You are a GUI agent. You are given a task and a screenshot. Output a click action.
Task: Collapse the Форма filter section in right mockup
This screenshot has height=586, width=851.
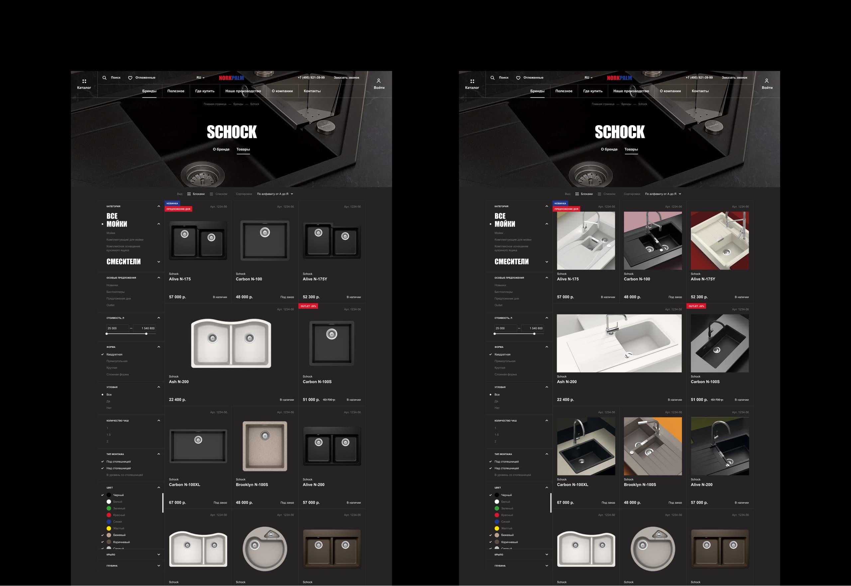coord(547,347)
